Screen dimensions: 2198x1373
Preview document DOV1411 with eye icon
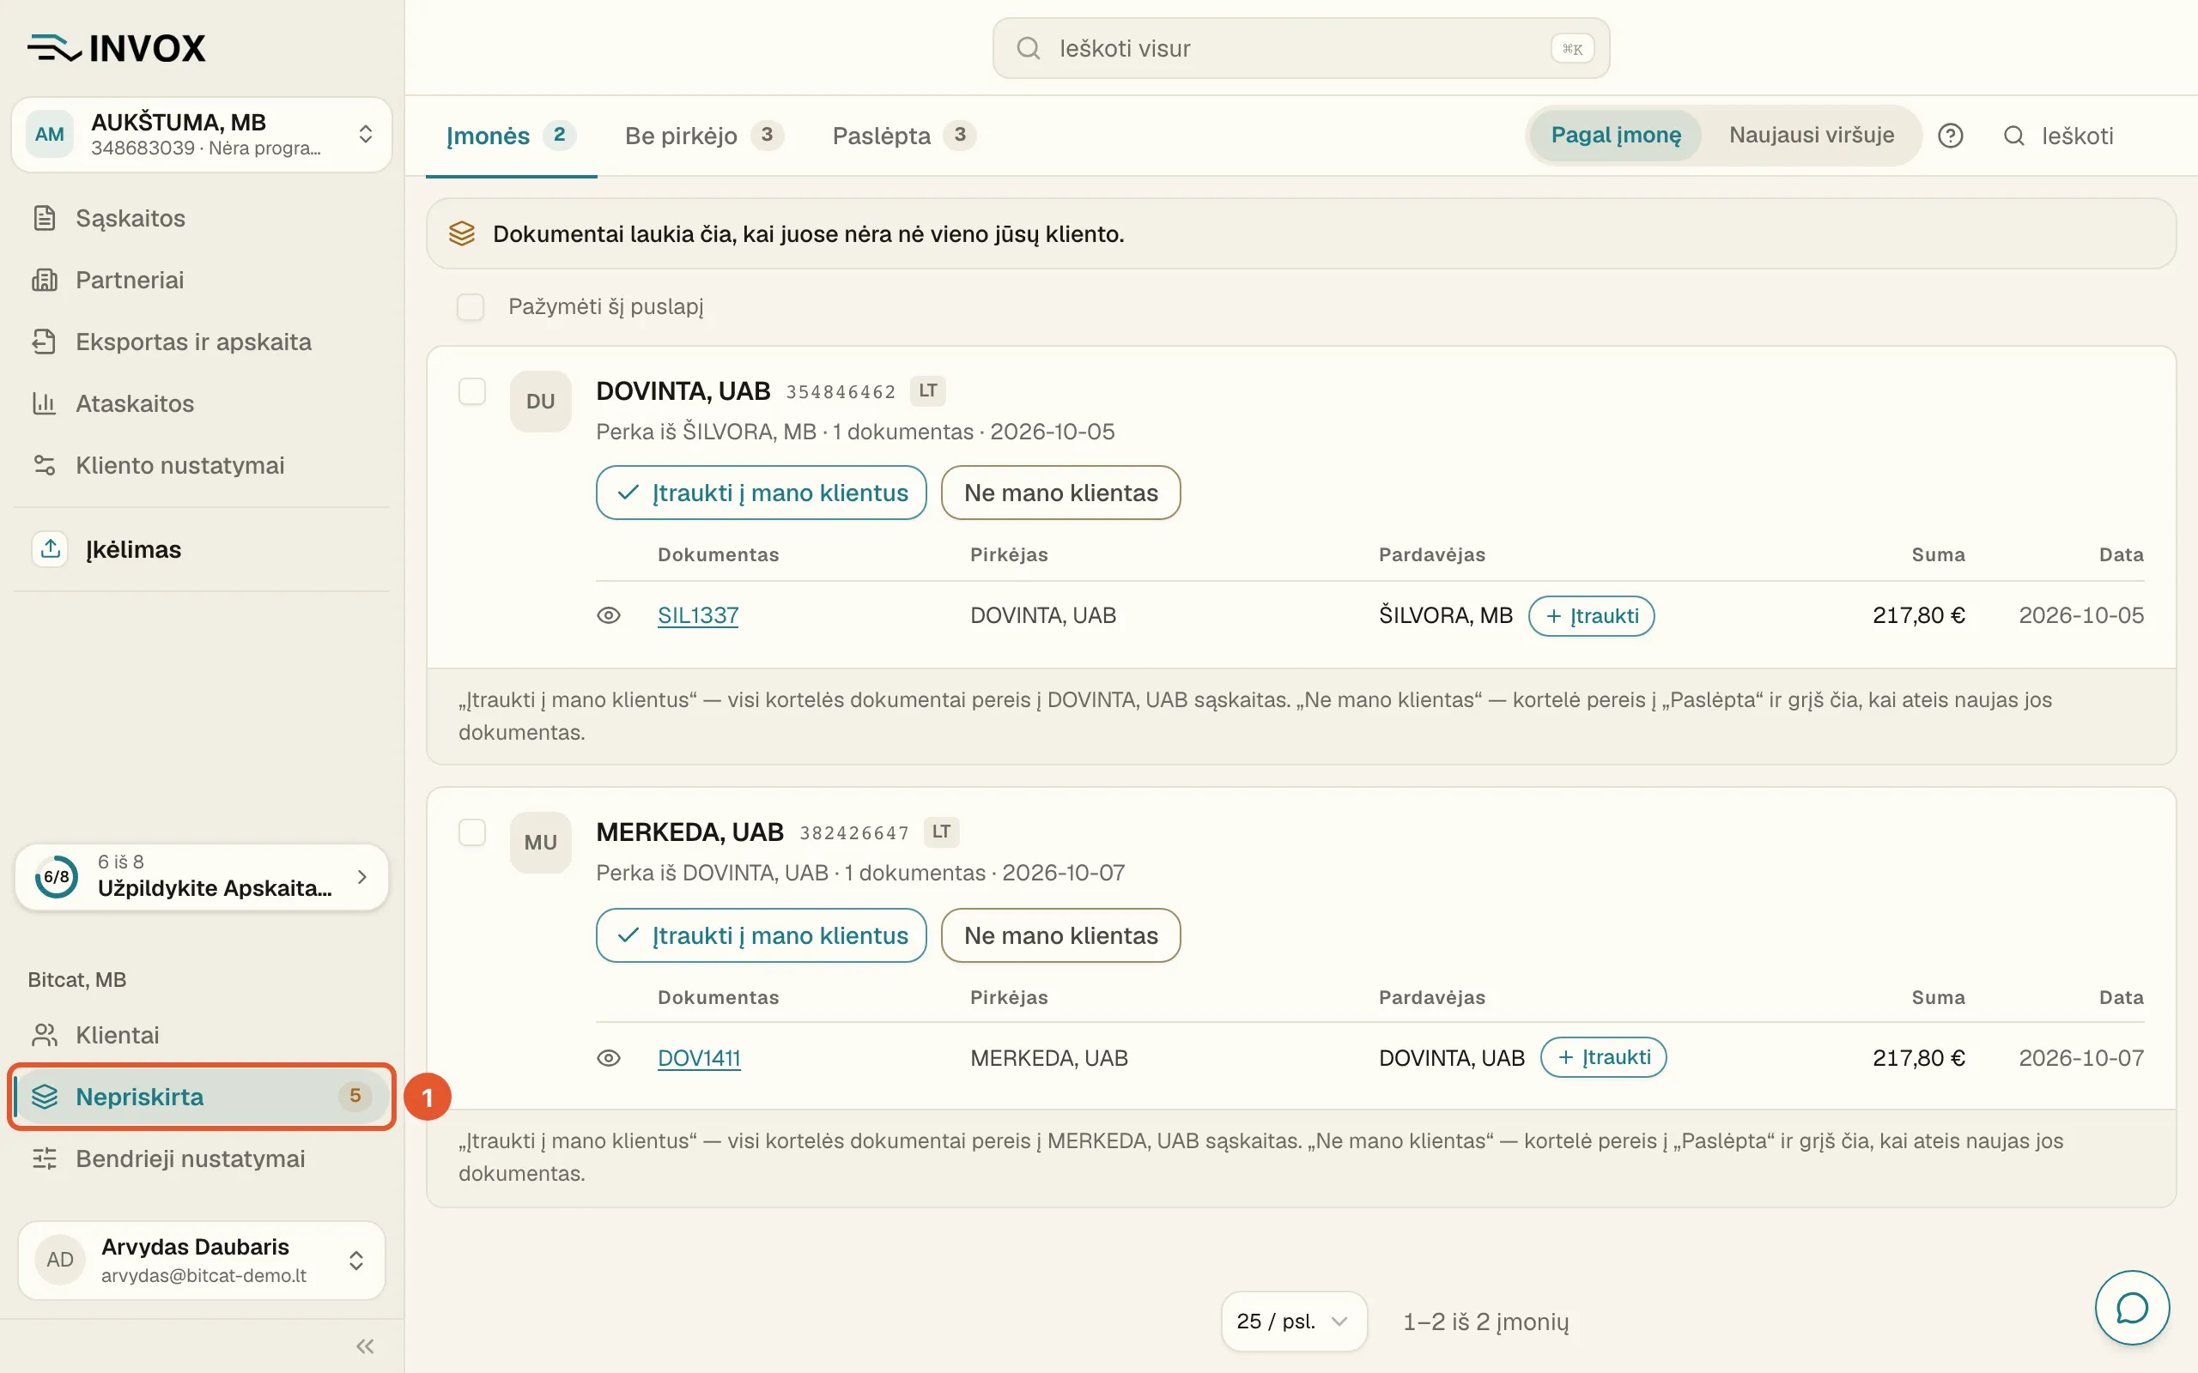pyautogui.click(x=609, y=1058)
